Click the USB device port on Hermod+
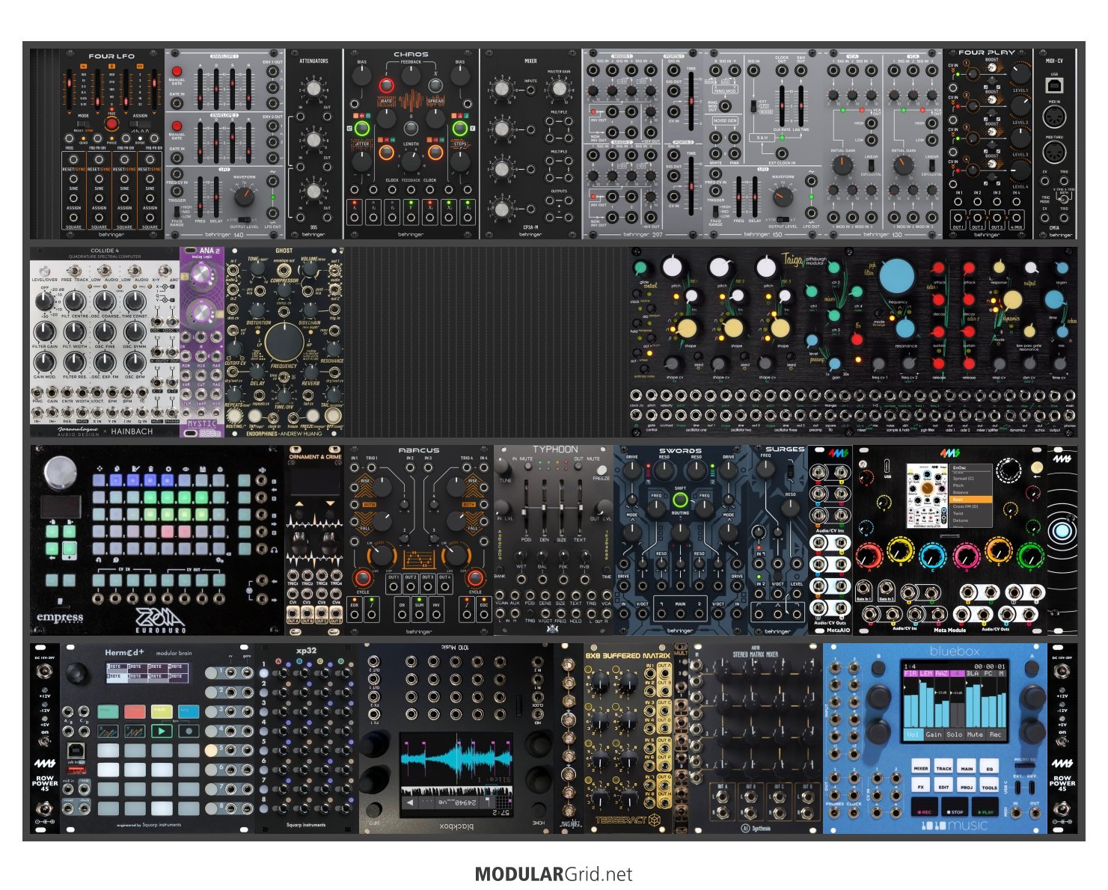Image resolution: width=1108 pixels, height=890 pixels. (76, 750)
